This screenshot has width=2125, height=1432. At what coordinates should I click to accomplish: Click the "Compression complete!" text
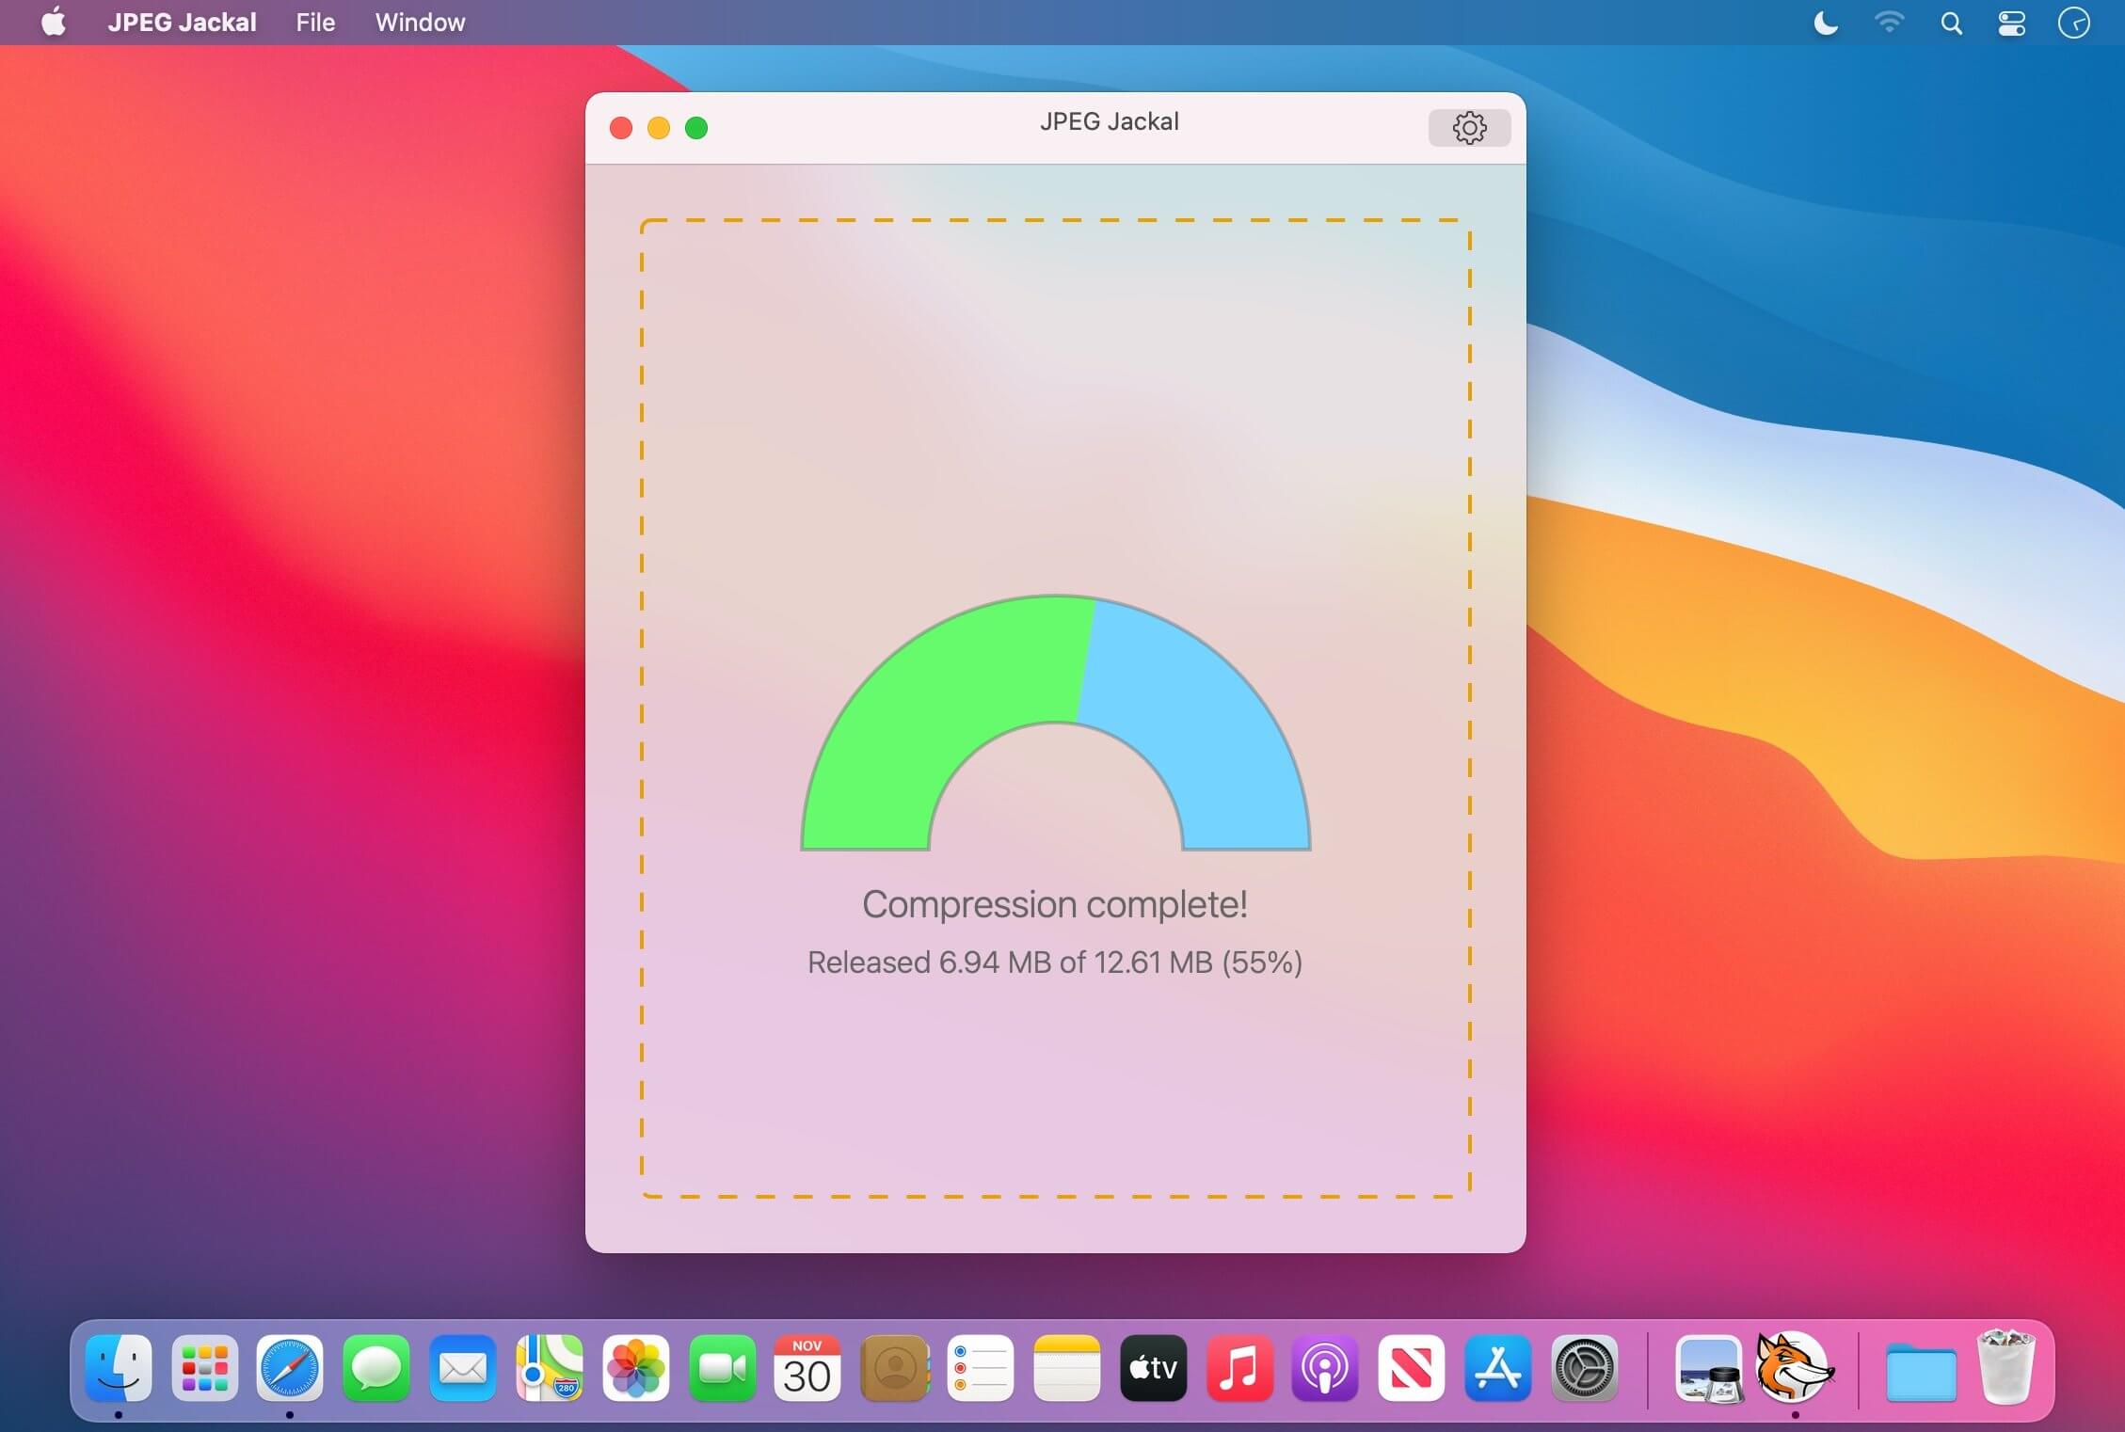(1054, 904)
